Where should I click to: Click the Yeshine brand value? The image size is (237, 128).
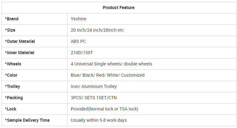[79, 19]
